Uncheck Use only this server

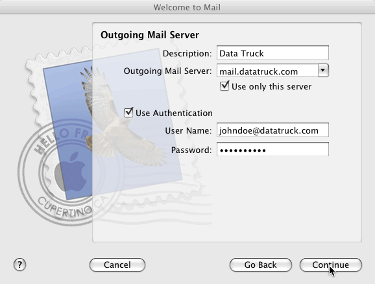point(224,86)
